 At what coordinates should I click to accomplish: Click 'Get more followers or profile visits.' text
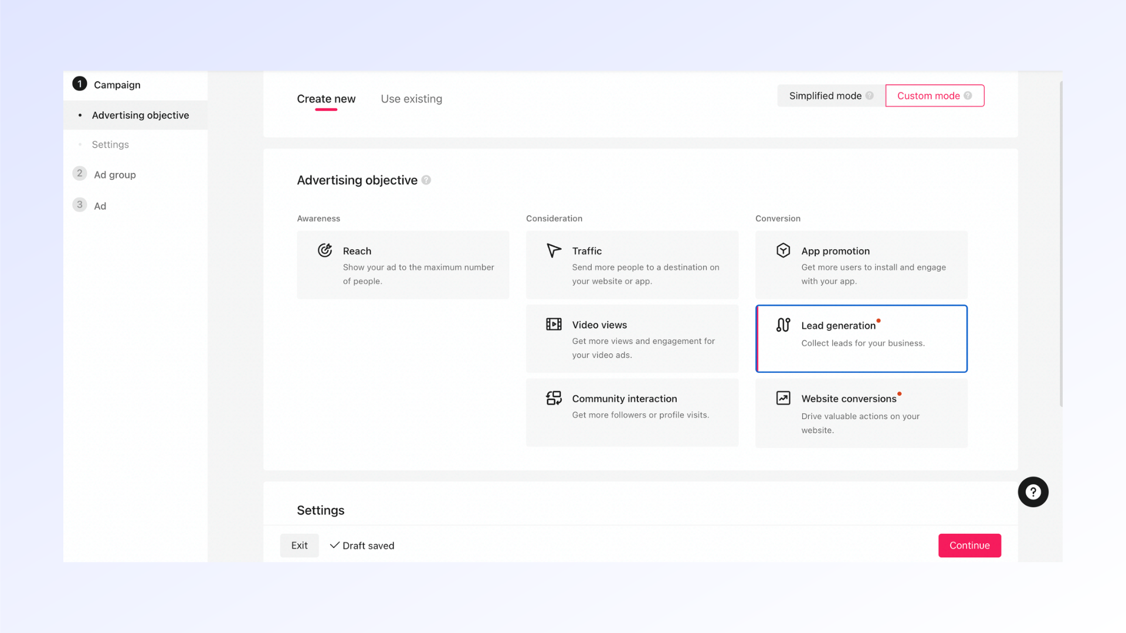[640, 415]
